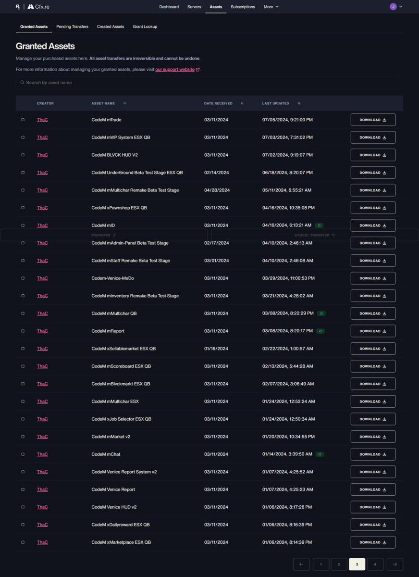This screenshot has width=419, height=577.
Task: Open ThaC creator link for CodeM Venice Report
Action: (42, 489)
